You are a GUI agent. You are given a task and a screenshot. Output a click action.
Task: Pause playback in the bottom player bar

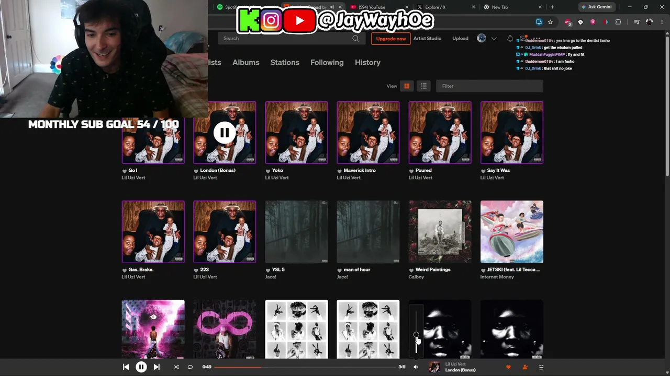pyautogui.click(x=141, y=367)
